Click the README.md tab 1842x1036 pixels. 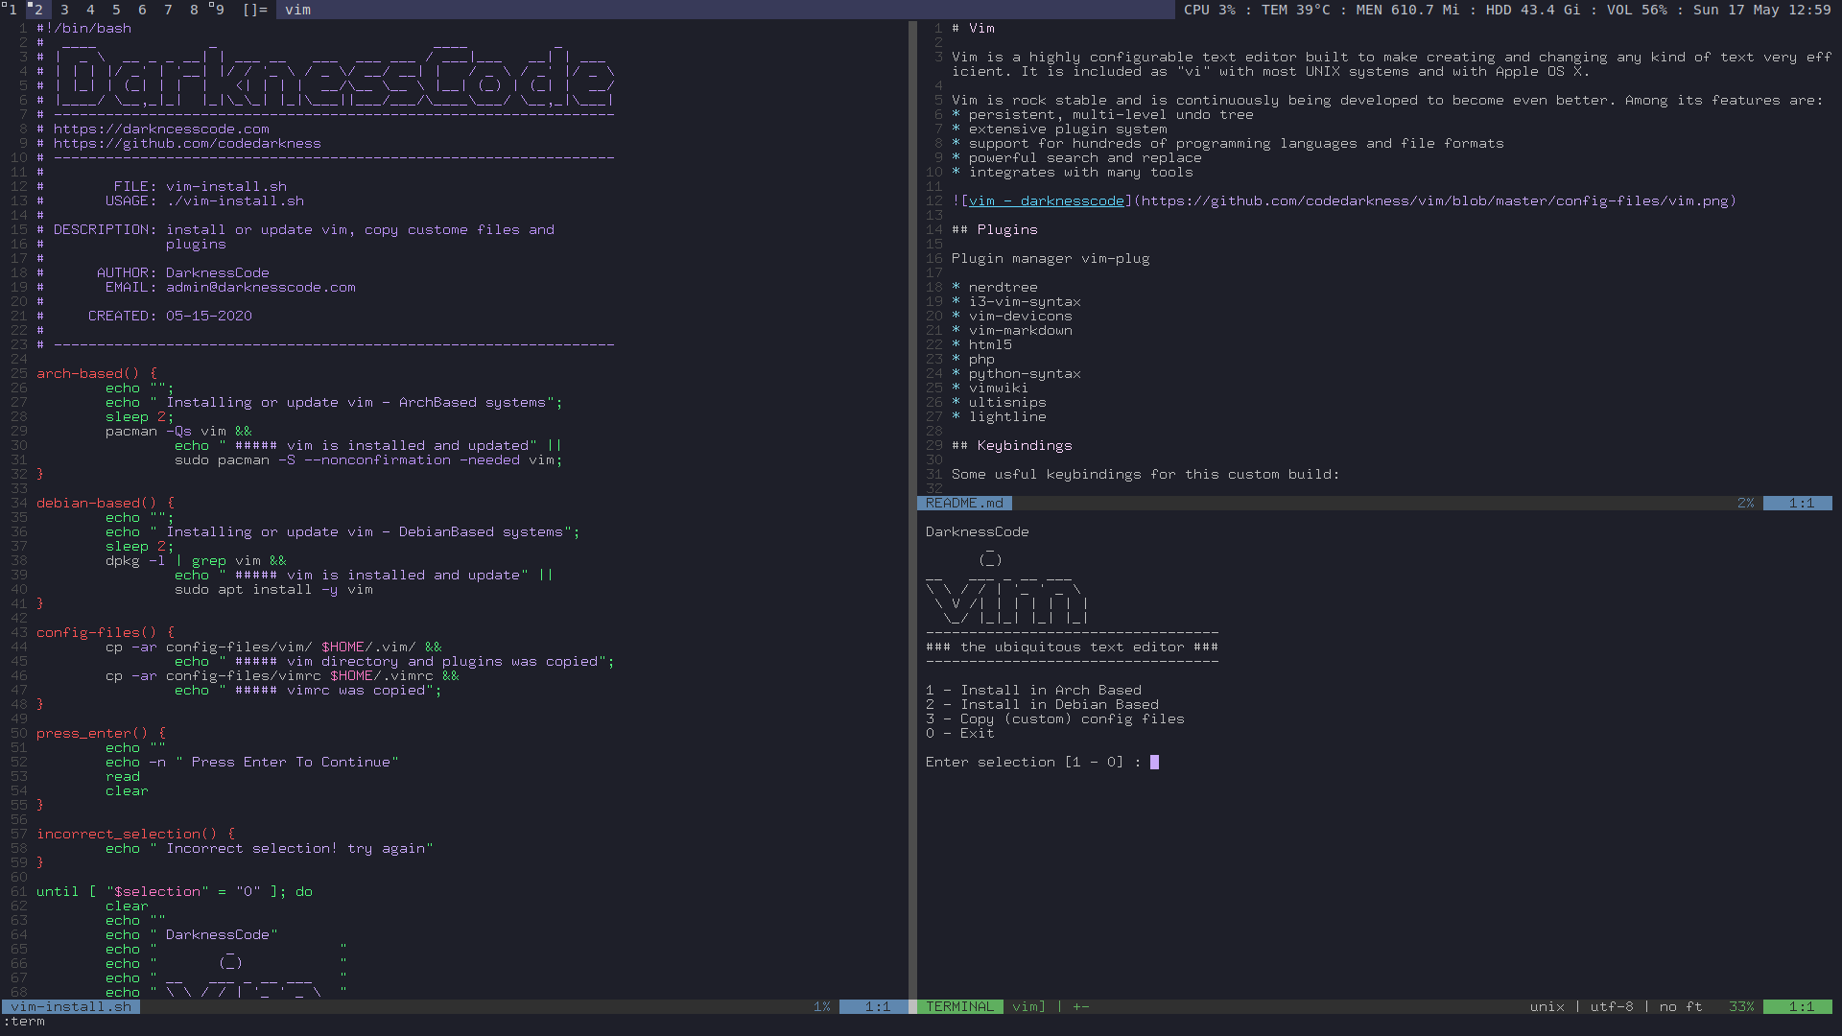tap(964, 503)
